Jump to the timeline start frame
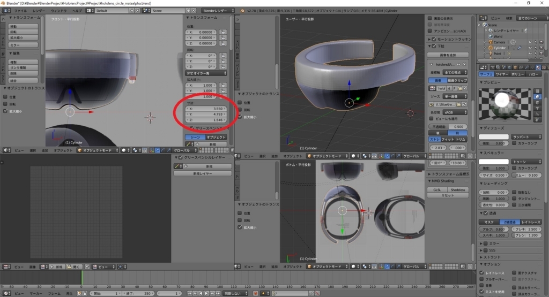 189,293
